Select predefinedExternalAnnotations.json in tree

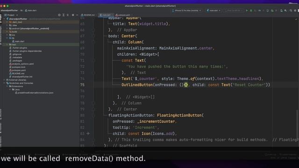tap(34, 93)
